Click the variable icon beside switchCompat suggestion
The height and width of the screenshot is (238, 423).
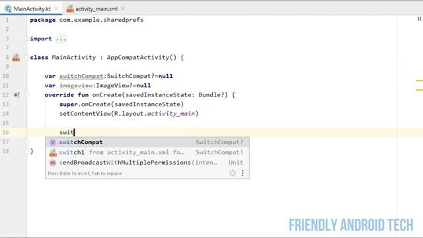click(53, 142)
